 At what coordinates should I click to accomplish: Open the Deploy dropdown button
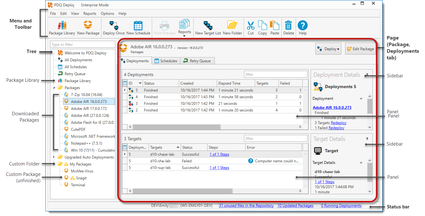click(x=328, y=49)
